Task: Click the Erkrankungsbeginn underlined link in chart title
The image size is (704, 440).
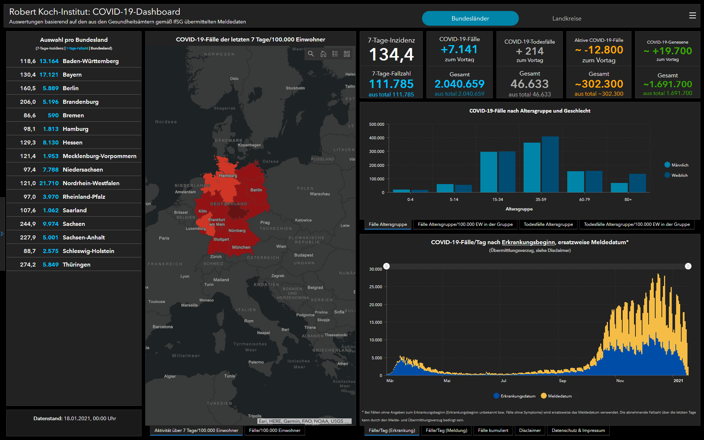Action: (x=528, y=242)
